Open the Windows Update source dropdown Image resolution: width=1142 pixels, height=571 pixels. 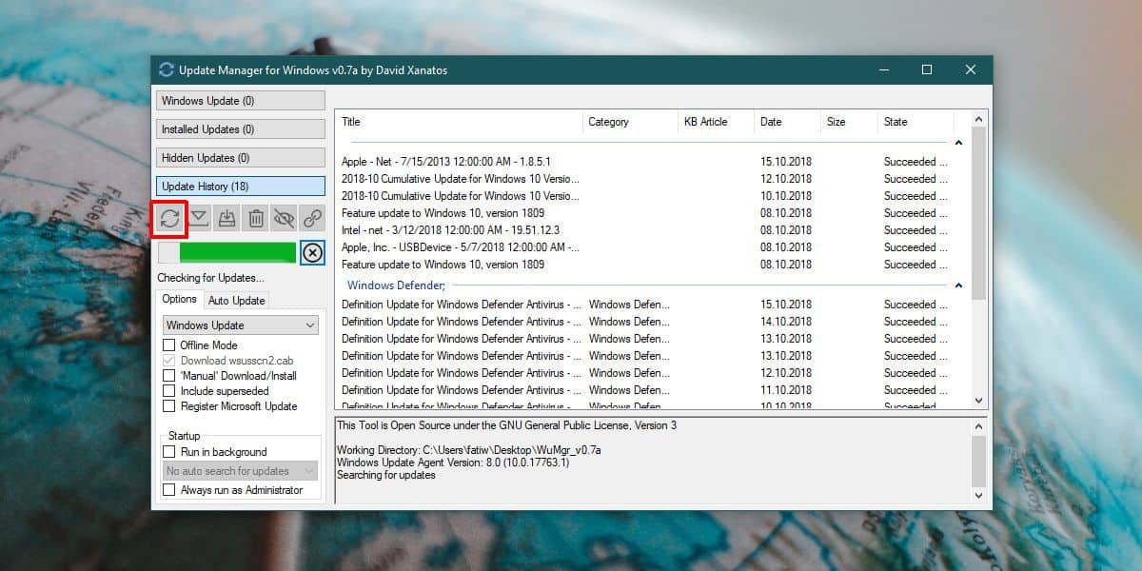point(241,325)
